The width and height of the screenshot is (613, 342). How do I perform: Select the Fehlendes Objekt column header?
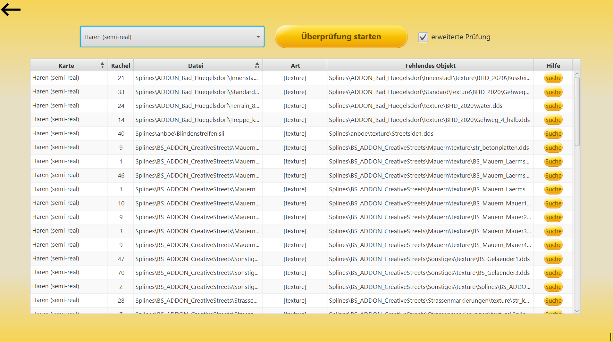click(430, 66)
